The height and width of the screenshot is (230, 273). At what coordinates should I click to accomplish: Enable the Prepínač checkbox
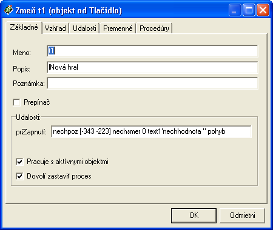tap(16, 102)
